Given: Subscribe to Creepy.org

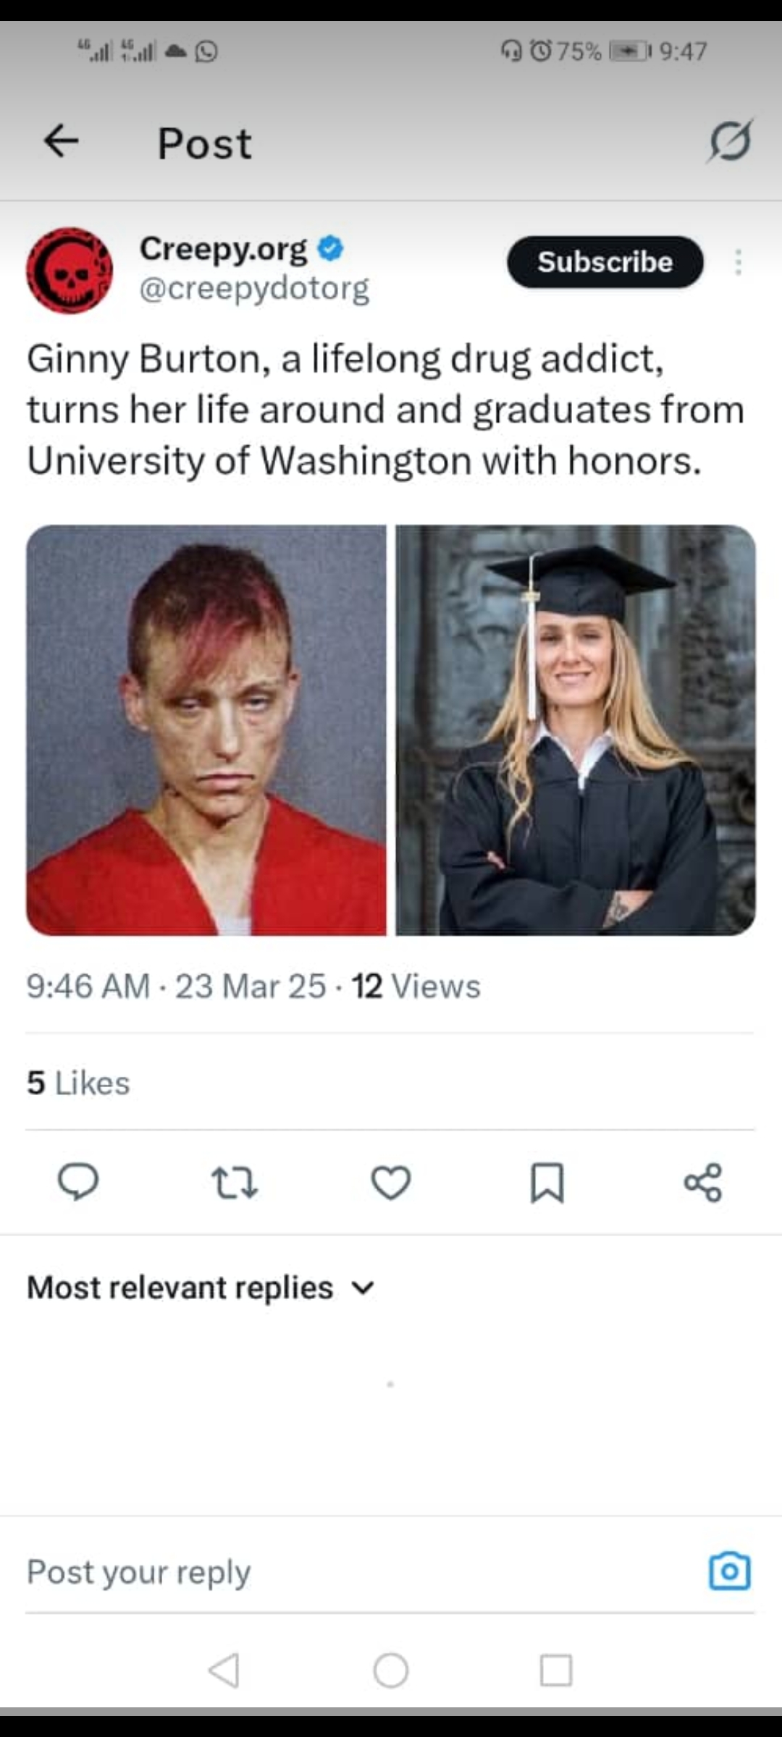Looking at the screenshot, I should (605, 262).
